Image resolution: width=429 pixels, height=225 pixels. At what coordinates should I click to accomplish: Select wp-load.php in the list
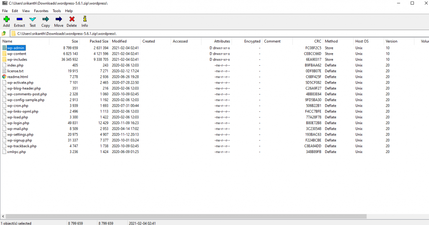[18, 117]
